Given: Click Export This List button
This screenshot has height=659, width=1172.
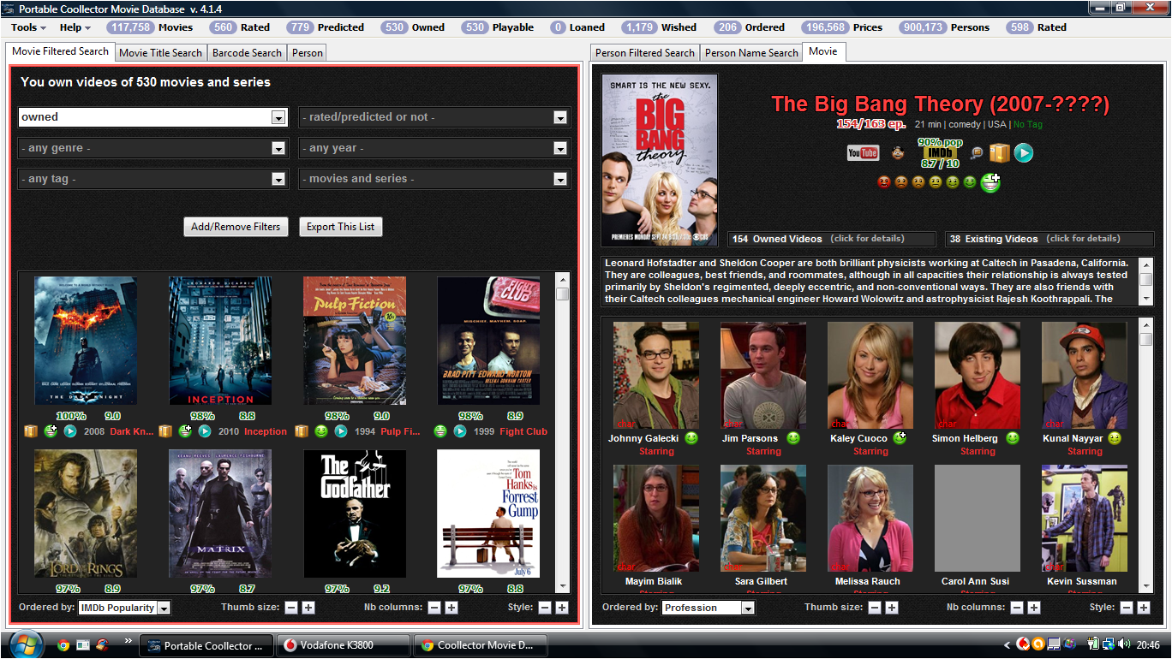Looking at the screenshot, I should [341, 227].
